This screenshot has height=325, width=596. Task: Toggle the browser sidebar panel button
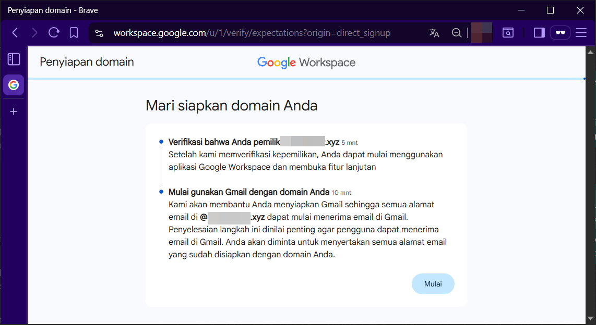tap(539, 33)
